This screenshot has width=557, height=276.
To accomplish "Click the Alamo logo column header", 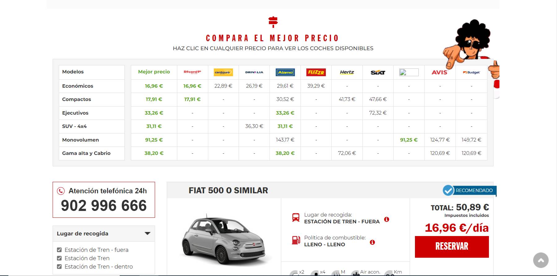I will click(x=285, y=72).
